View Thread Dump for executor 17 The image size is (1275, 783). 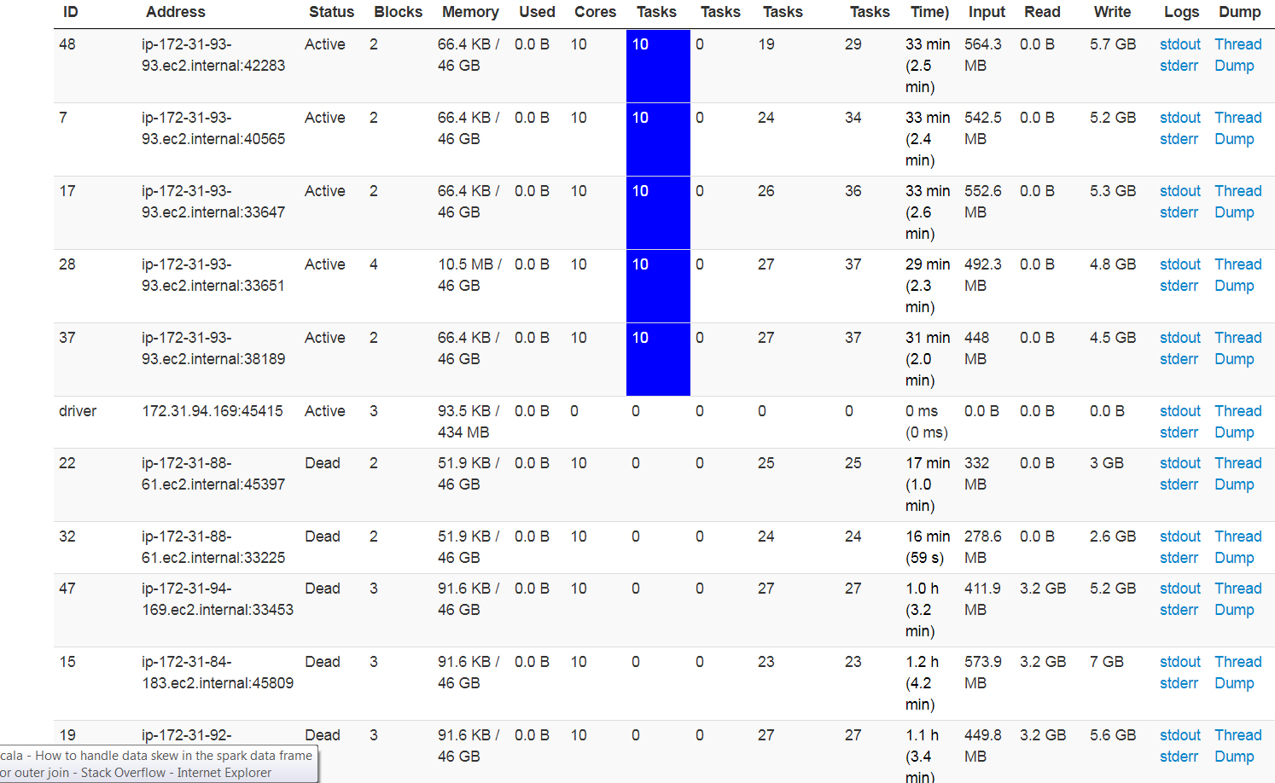(x=1237, y=201)
